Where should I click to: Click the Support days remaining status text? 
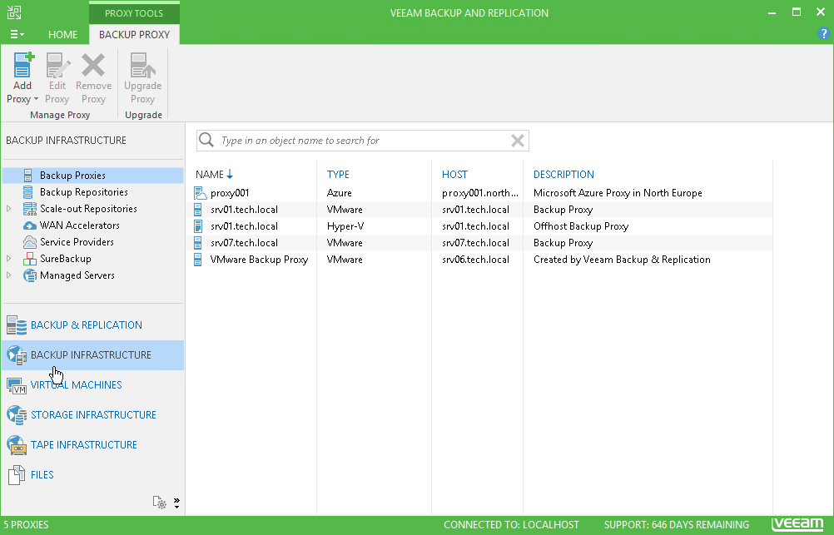pyautogui.click(x=676, y=525)
